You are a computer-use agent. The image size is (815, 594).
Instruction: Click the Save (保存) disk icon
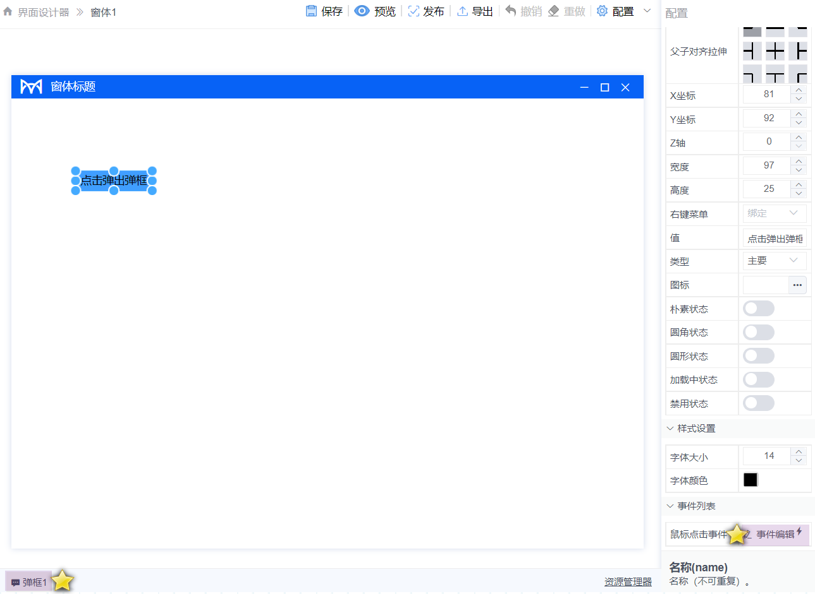(x=311, y=11)
